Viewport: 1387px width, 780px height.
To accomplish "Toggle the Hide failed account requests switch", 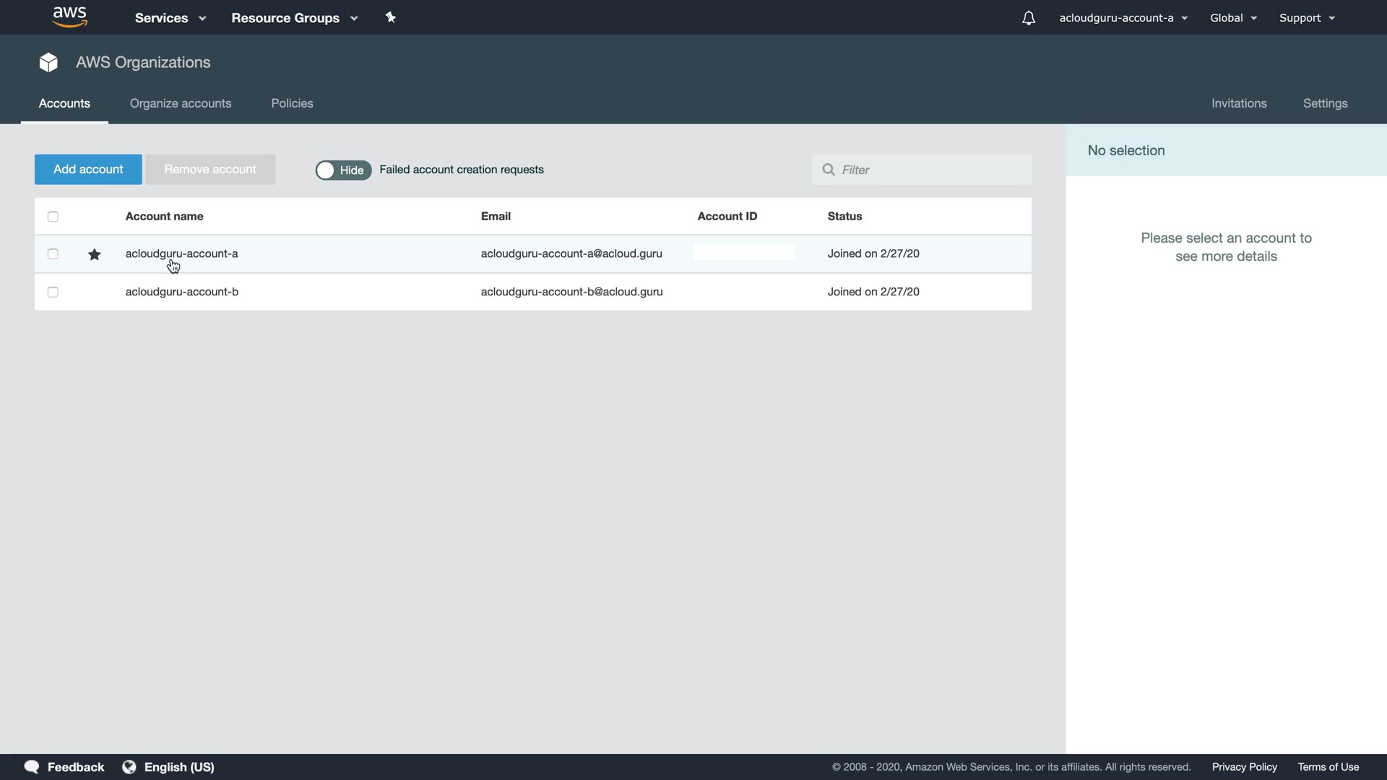I will tap(343, 170).
